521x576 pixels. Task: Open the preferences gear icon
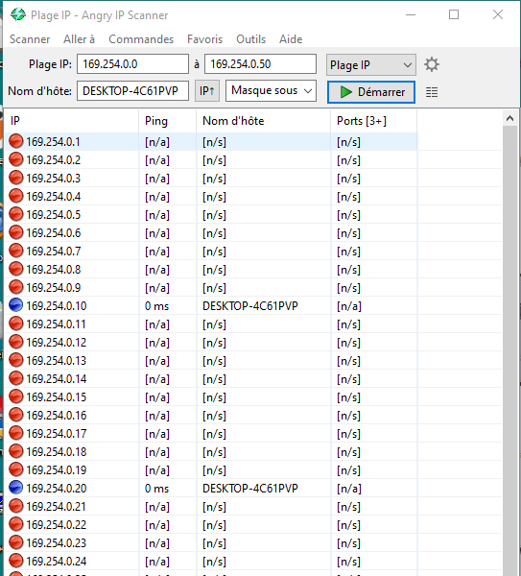[x=432, y=64]
